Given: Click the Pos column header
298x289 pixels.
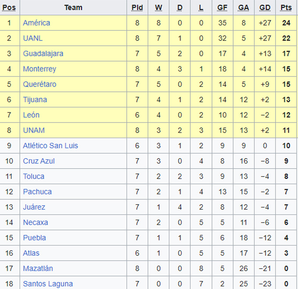Looking at the screenshot, I should (x=9, y=7).
